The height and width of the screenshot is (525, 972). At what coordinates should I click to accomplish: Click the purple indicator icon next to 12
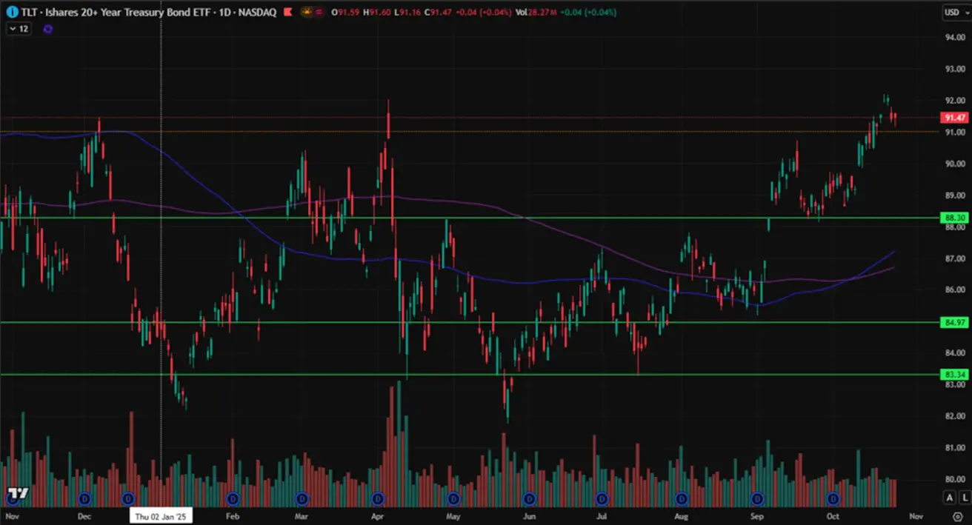(x=49, y=29)
